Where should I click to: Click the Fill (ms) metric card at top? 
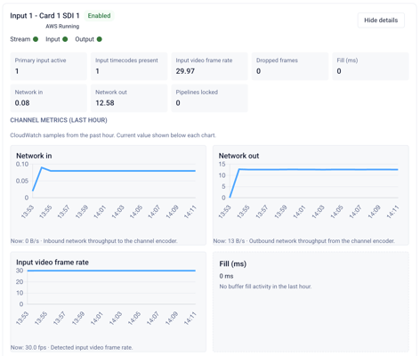point(370,67)
